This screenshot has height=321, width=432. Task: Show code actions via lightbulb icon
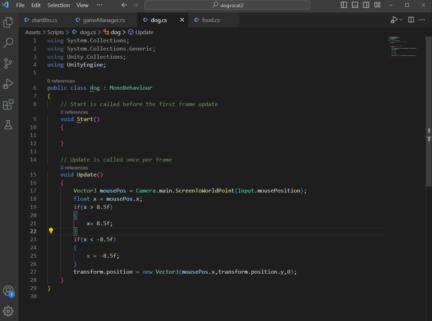51,231
